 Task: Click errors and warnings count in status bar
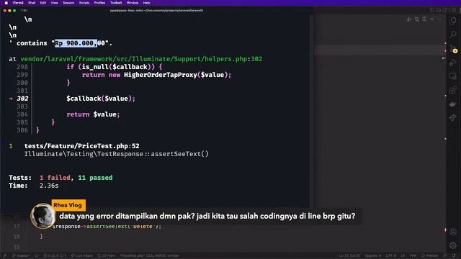55,255
